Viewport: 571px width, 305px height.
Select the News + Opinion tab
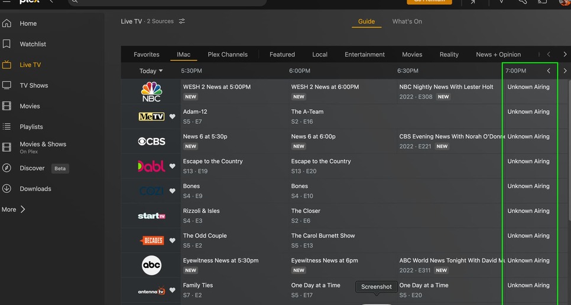point(498,54)
